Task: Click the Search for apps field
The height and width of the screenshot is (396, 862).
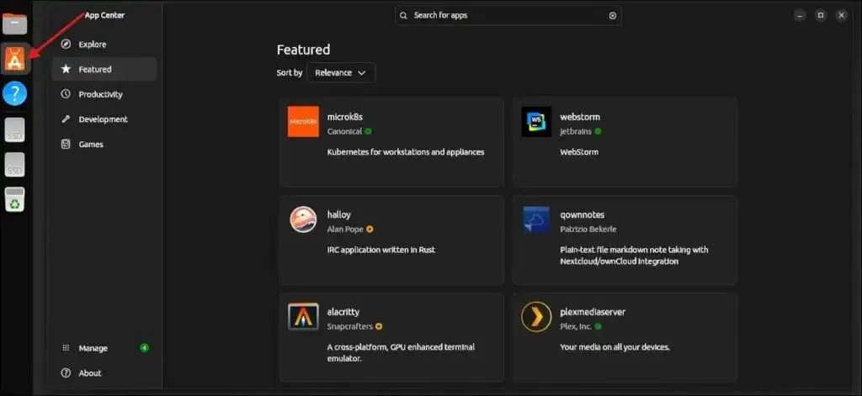Action: point(508,15)
